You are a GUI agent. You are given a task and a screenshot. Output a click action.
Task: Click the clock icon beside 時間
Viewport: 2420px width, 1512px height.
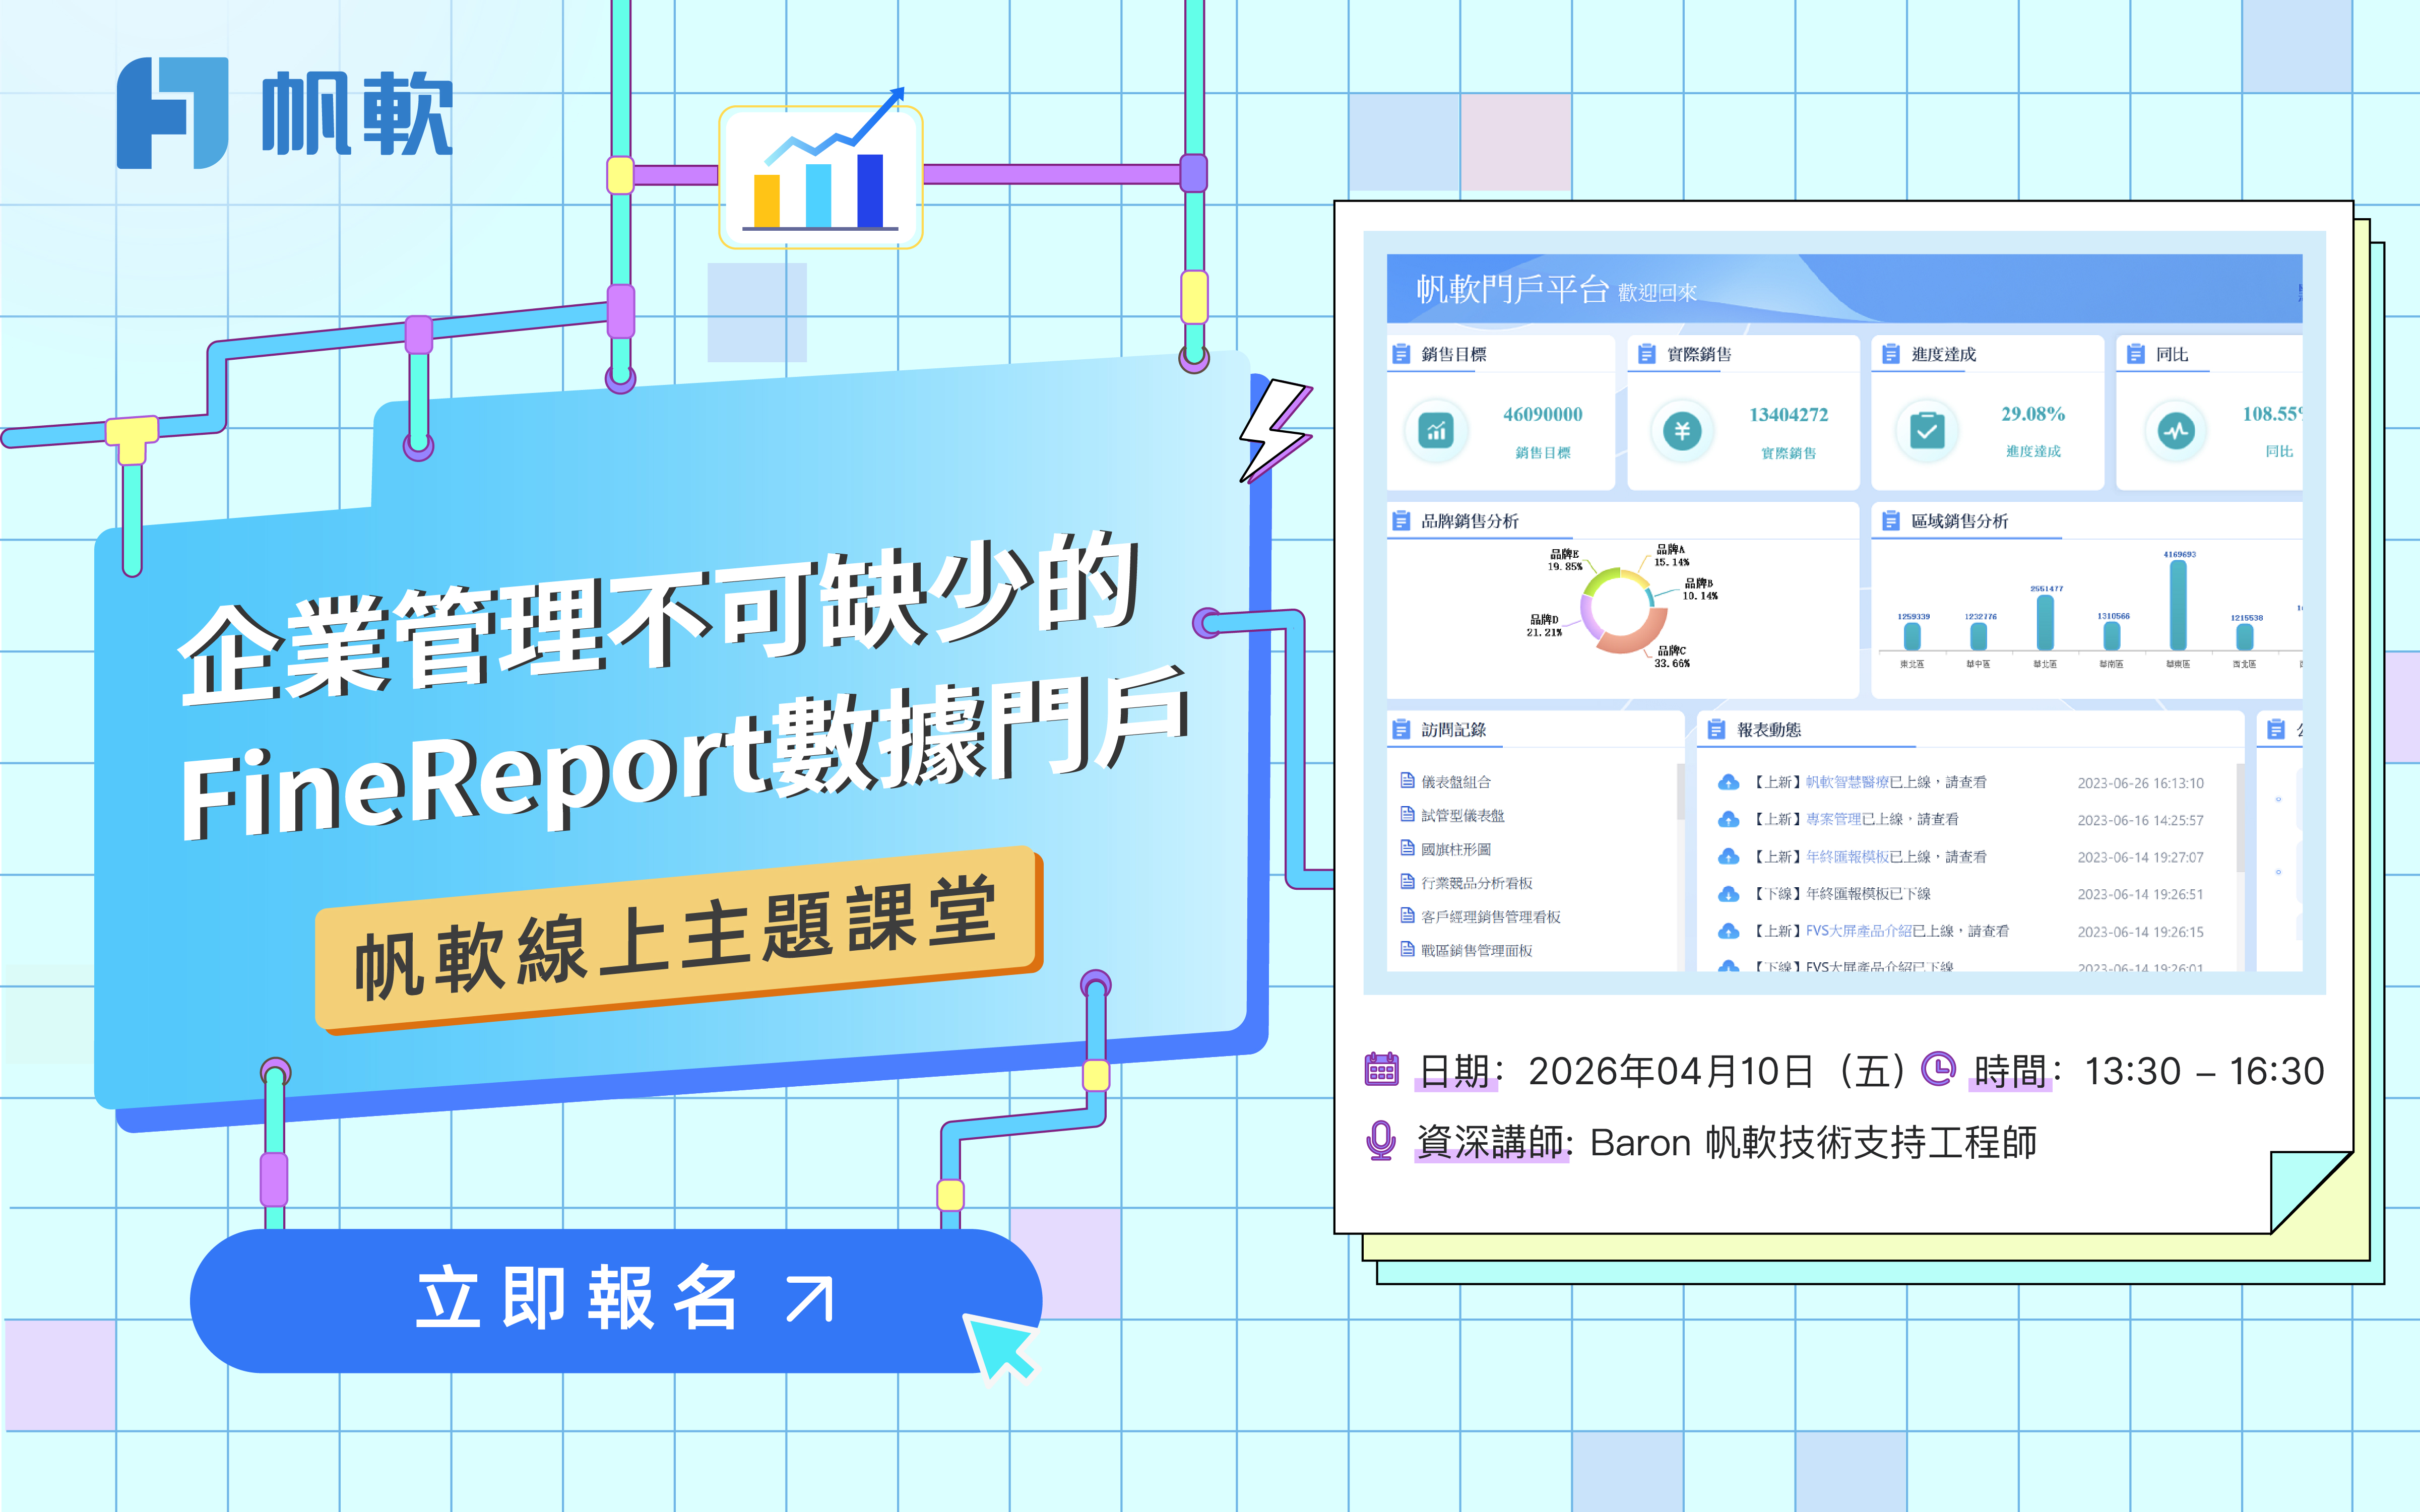1938,1069
